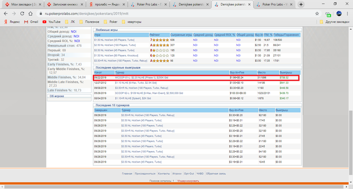The image size is (353, 189).
Task: Click the NOI link next to 'Общий доход'
Action: click(74, 31)
